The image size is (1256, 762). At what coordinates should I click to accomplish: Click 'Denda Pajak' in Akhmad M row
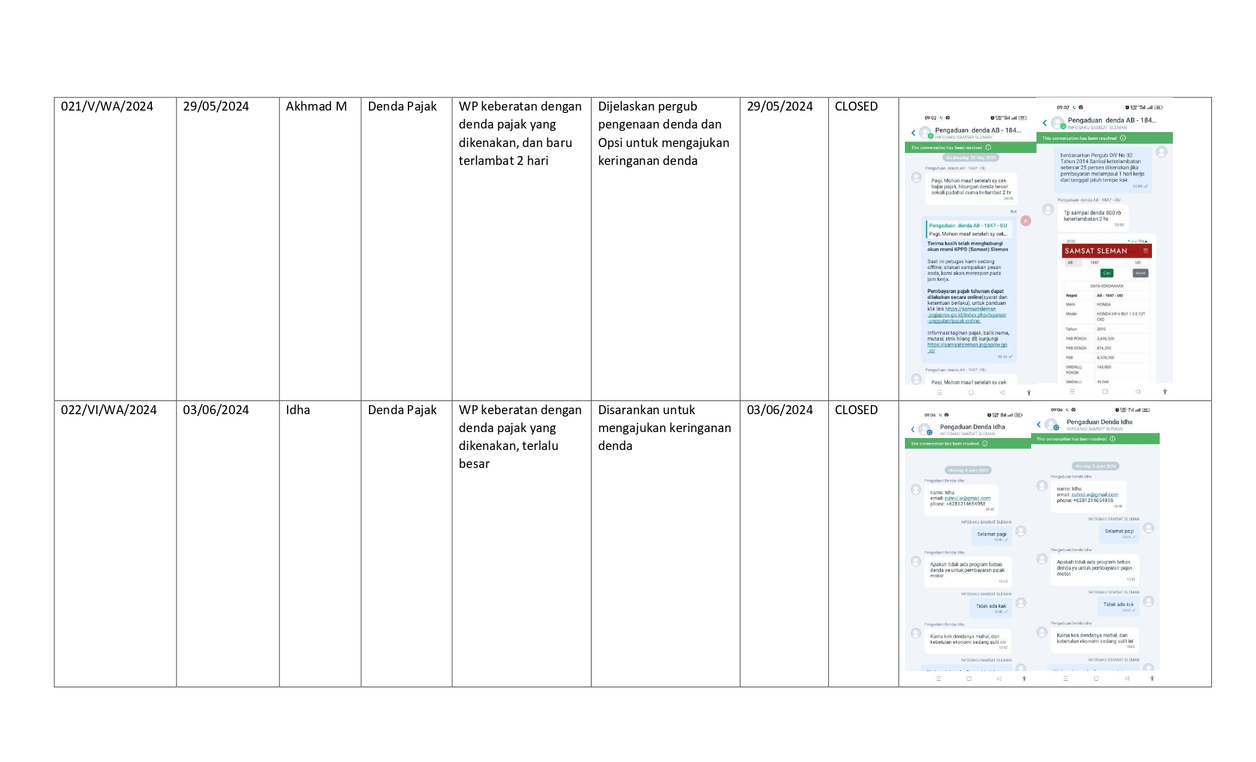click(x=402, y=106)
